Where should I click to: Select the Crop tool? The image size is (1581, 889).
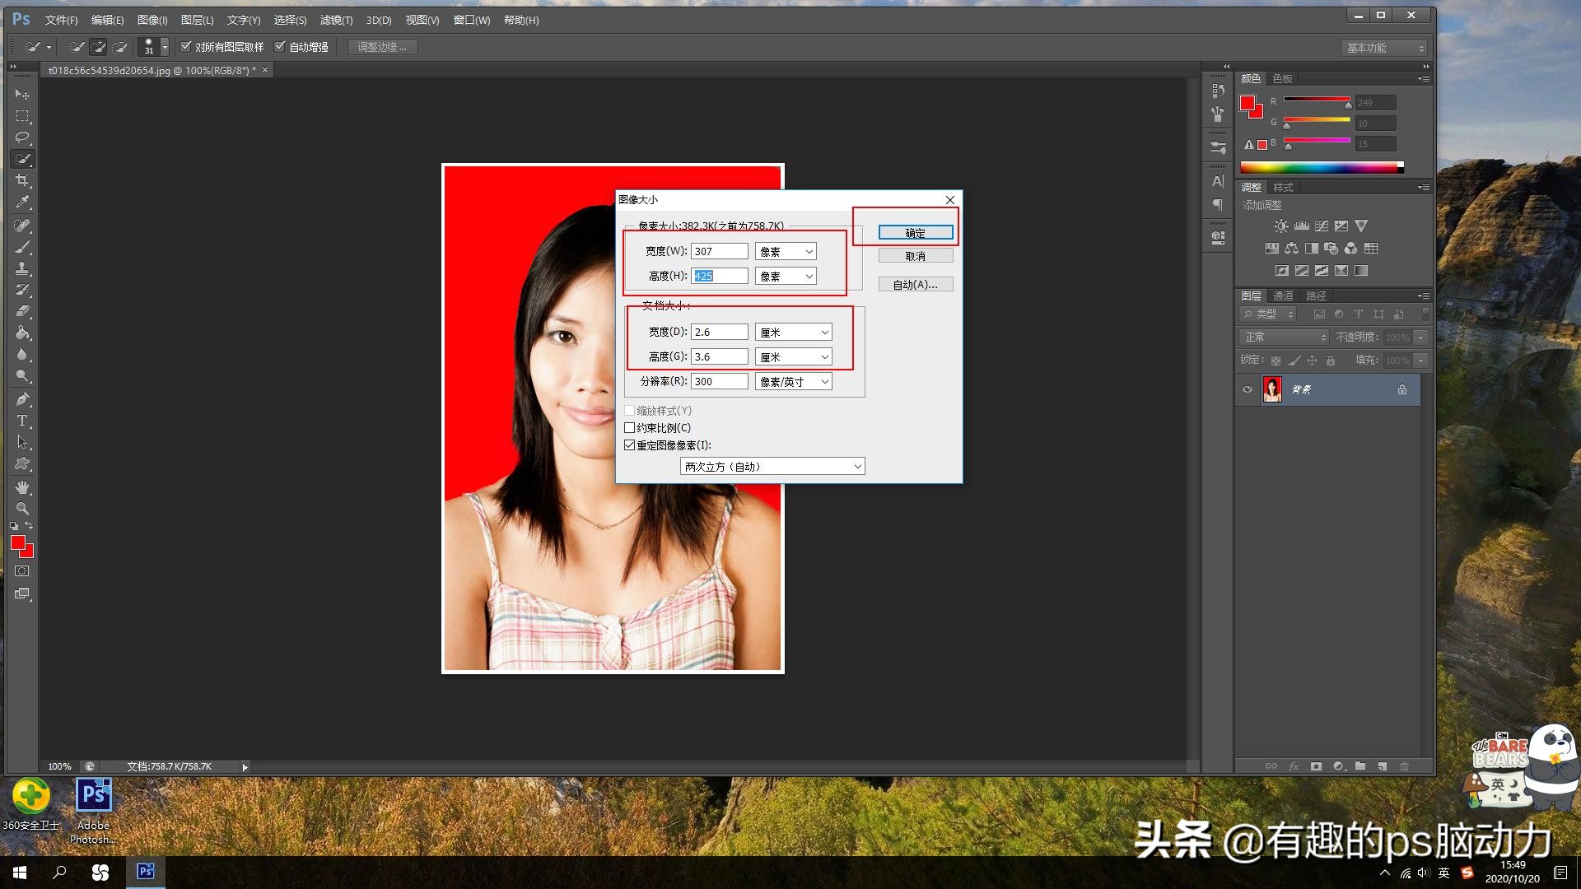tap(22, 180)
